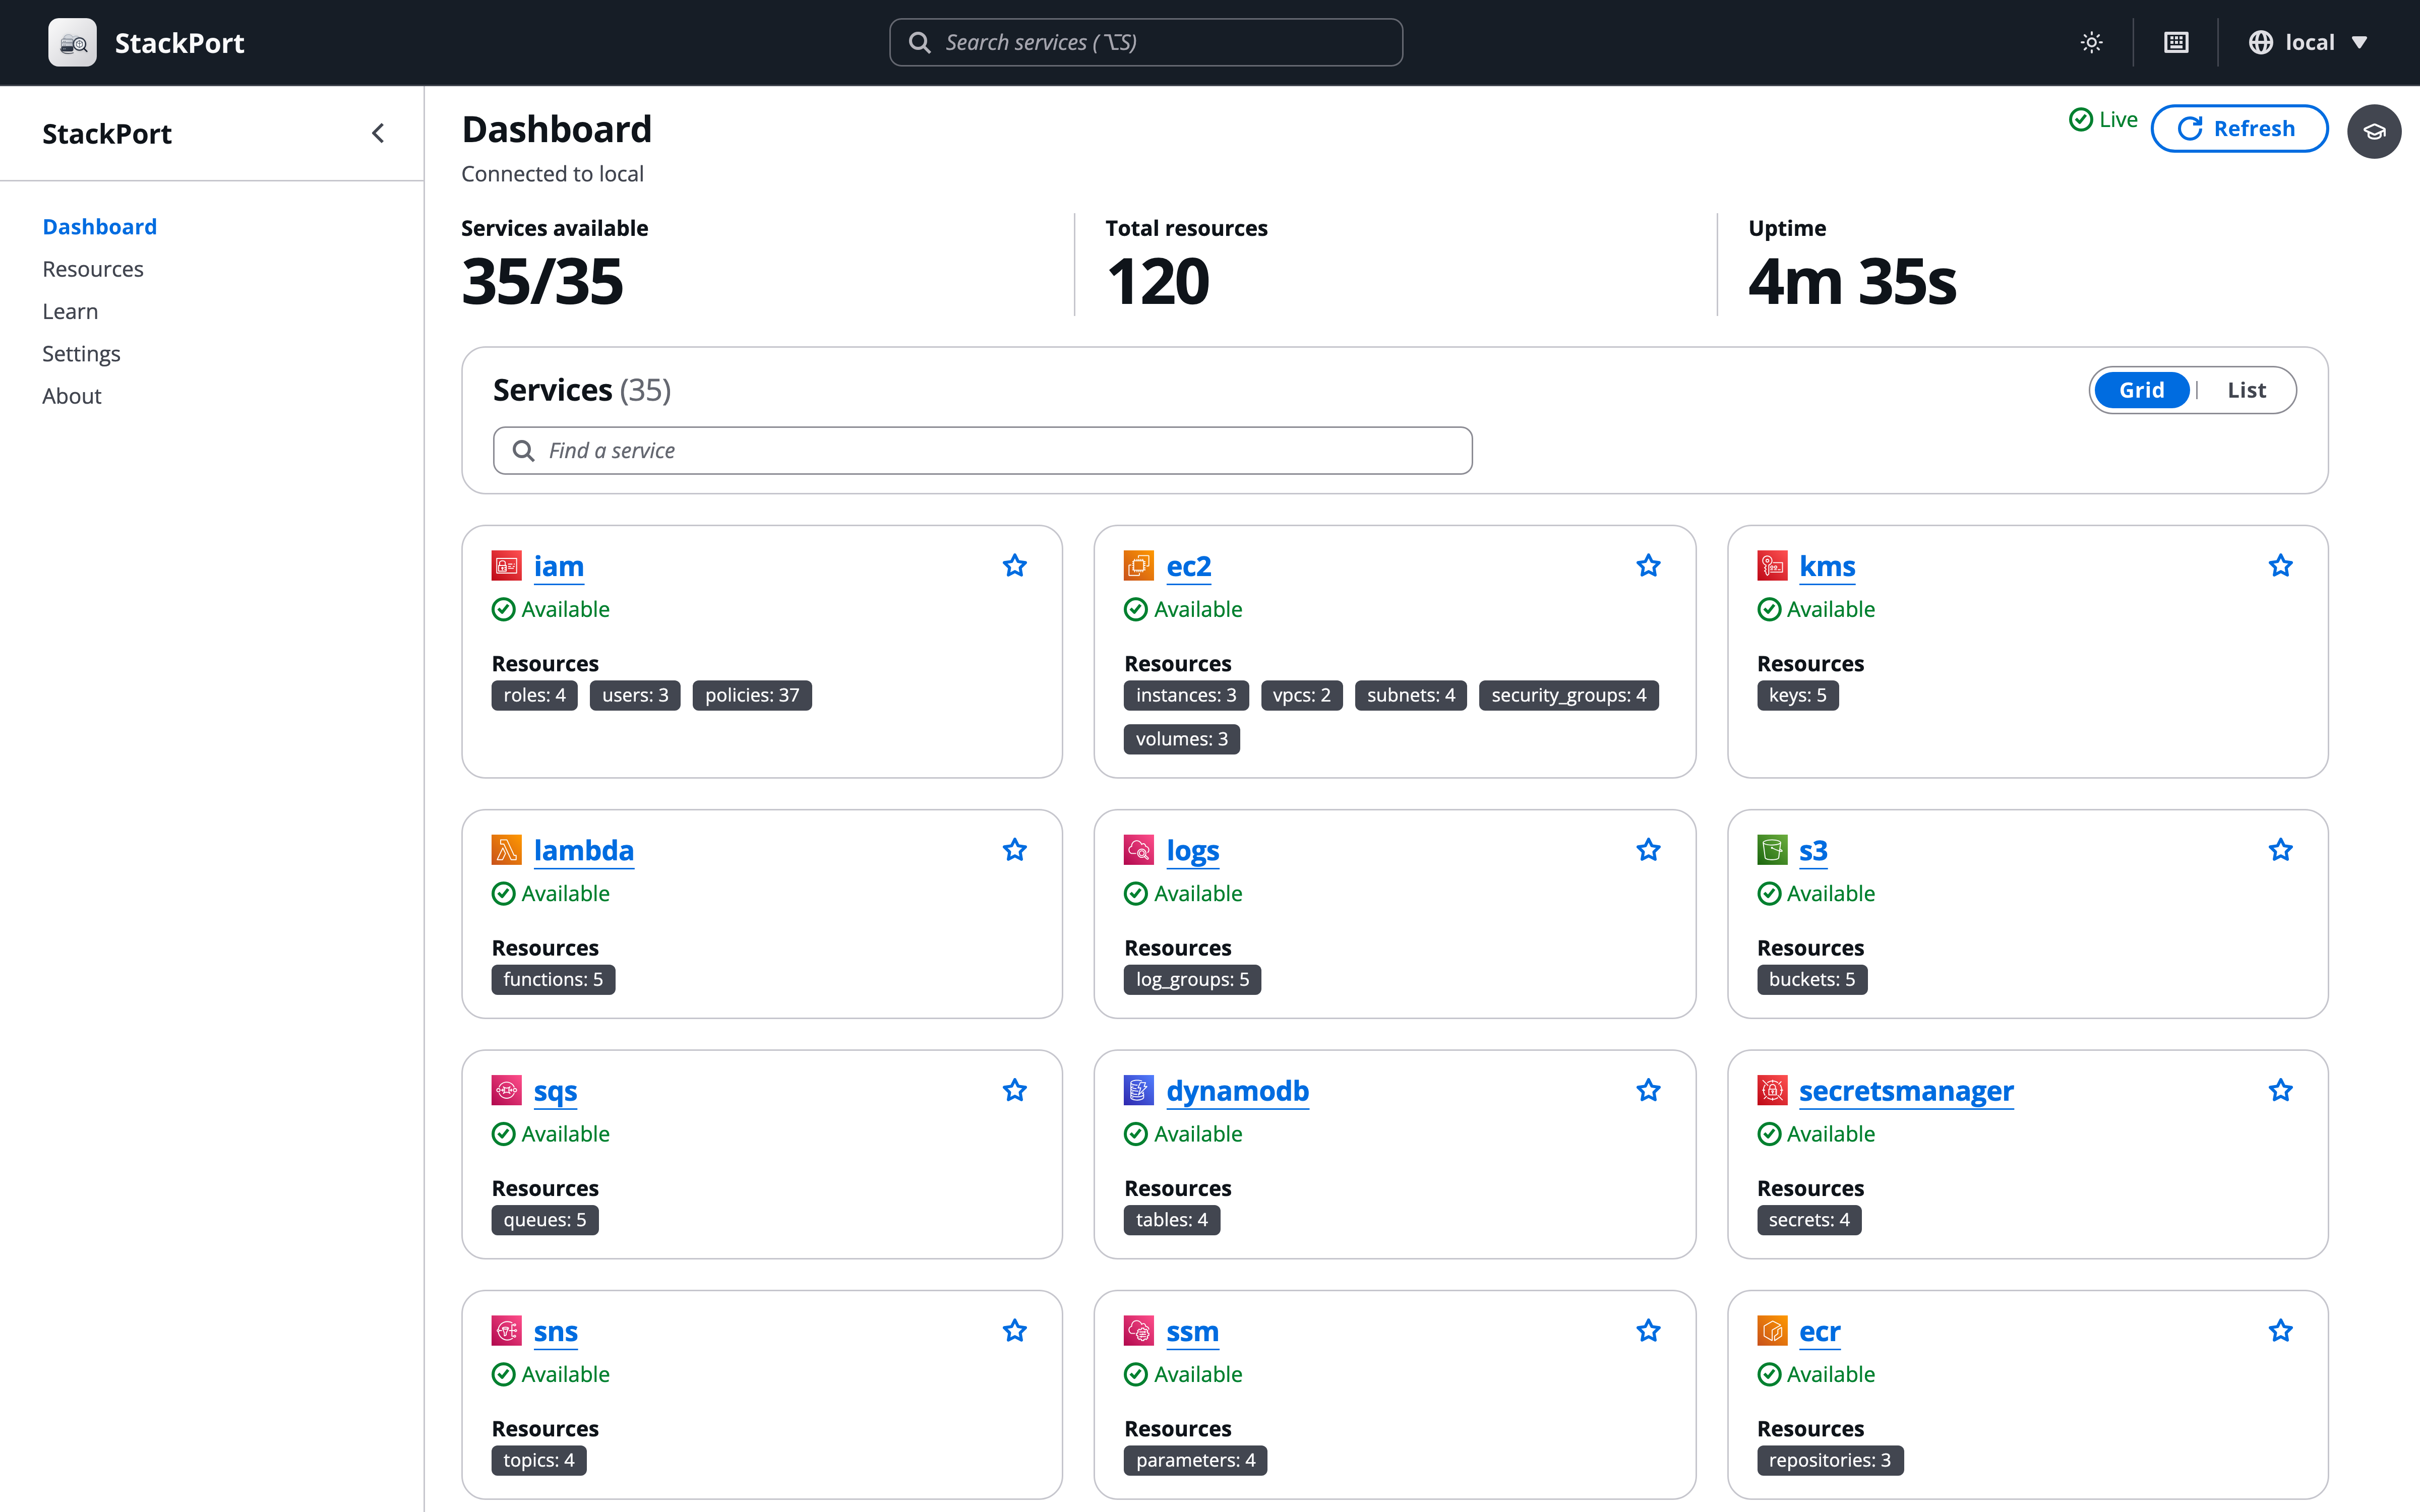Open the local endpoint dropdown

[2308, 42]
